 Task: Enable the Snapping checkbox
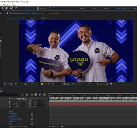point(38,9)
